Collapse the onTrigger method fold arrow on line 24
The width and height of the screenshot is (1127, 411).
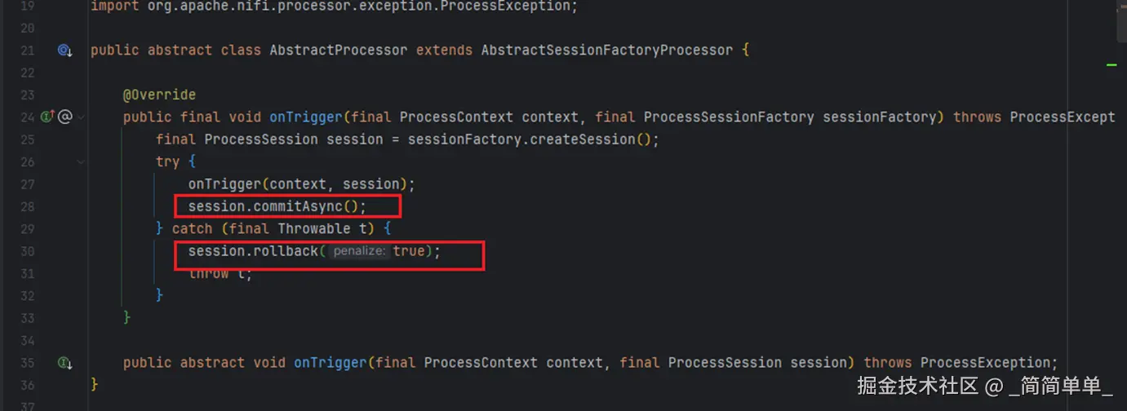point(80,117)
